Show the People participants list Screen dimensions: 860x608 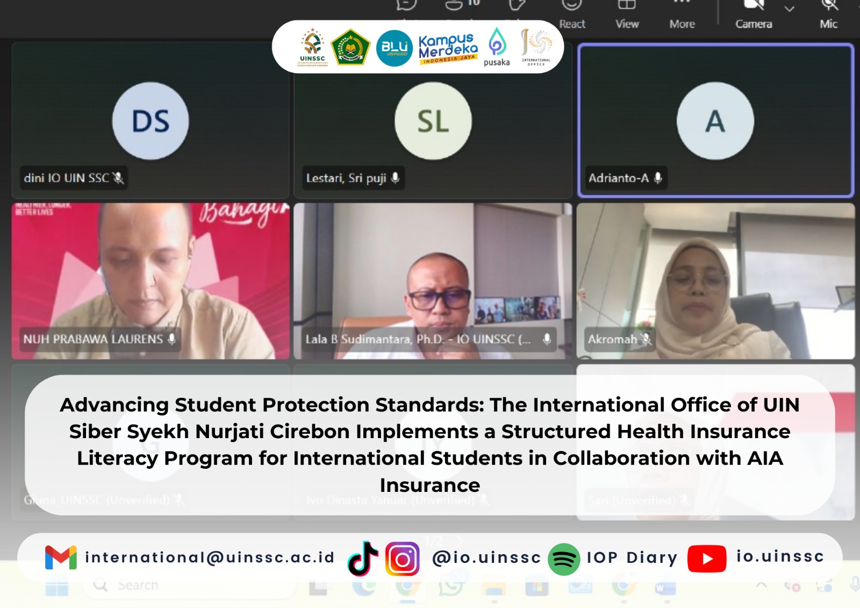[x=455, y=5]
